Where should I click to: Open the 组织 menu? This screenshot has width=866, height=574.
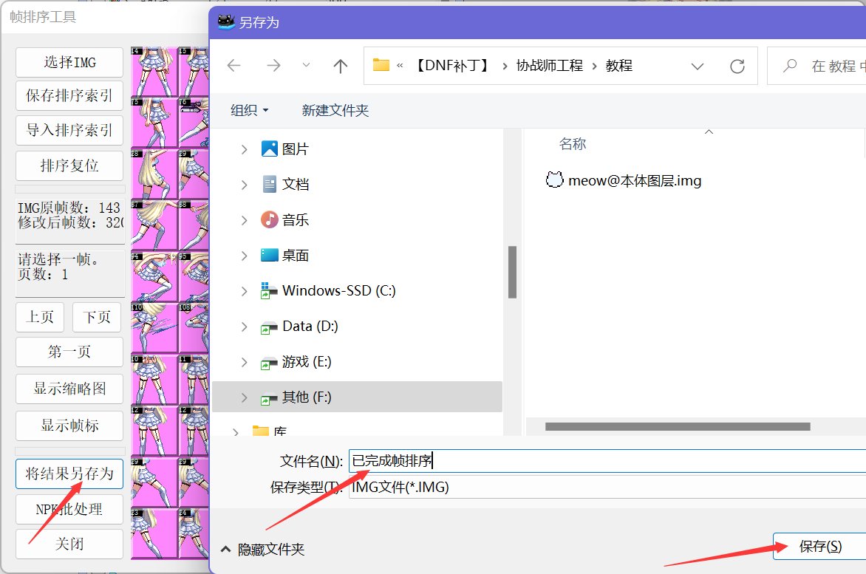pos(250,110)
